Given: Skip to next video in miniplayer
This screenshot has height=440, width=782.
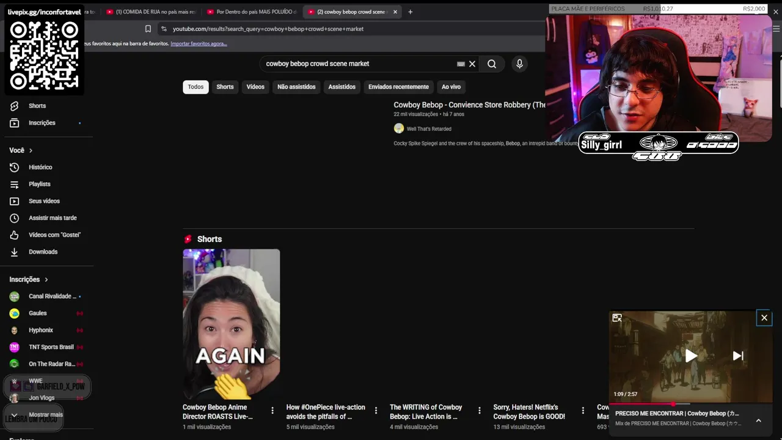Looking at the screenshot, I should 738,356.
